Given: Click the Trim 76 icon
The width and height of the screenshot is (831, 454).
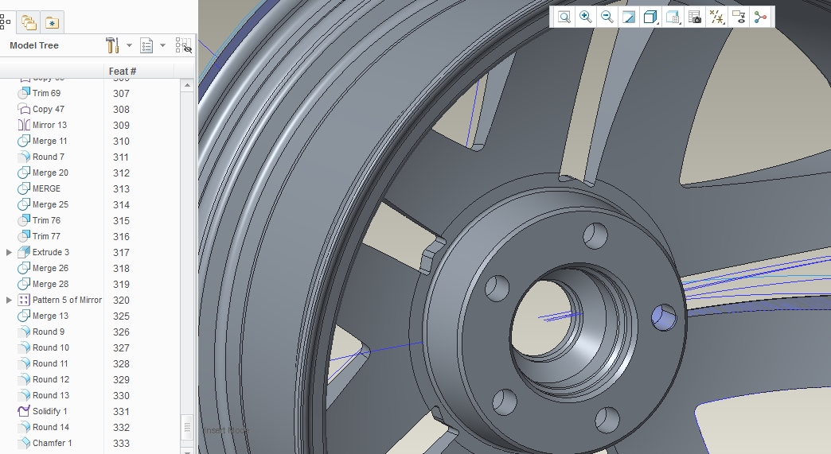Looking at the screenshot, I should (24, 220).
